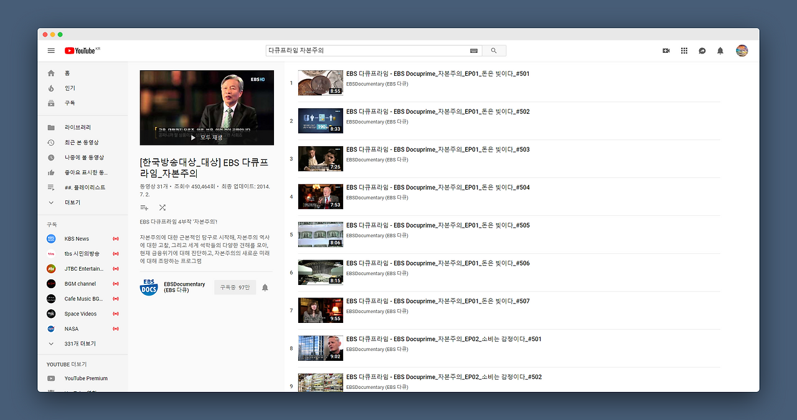Open video title EP01_돈은 빚이다_#503
The height and width of the screenshot is (420, 797).
click(438, 149)
